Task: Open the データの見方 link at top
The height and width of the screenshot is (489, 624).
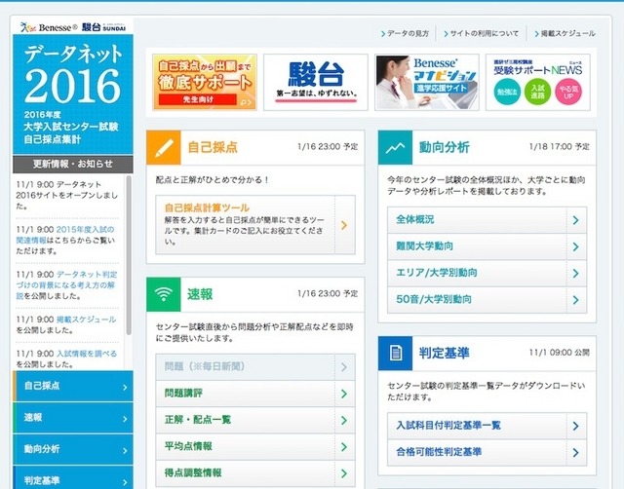Action: coord(408,34)
